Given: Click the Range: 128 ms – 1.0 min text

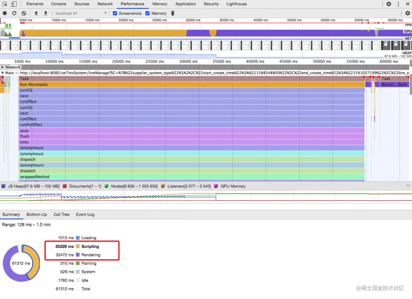Looking at the screenshot, I should coord(26,225).
